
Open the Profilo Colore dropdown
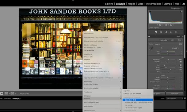point(158,44)
